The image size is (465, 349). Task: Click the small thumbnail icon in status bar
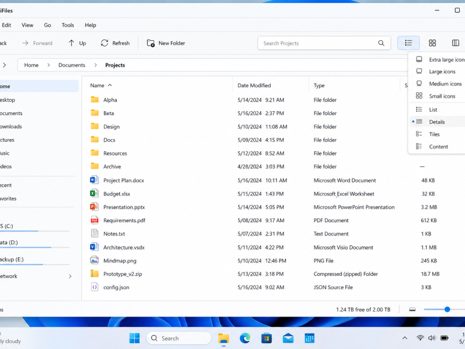[412, 309]
